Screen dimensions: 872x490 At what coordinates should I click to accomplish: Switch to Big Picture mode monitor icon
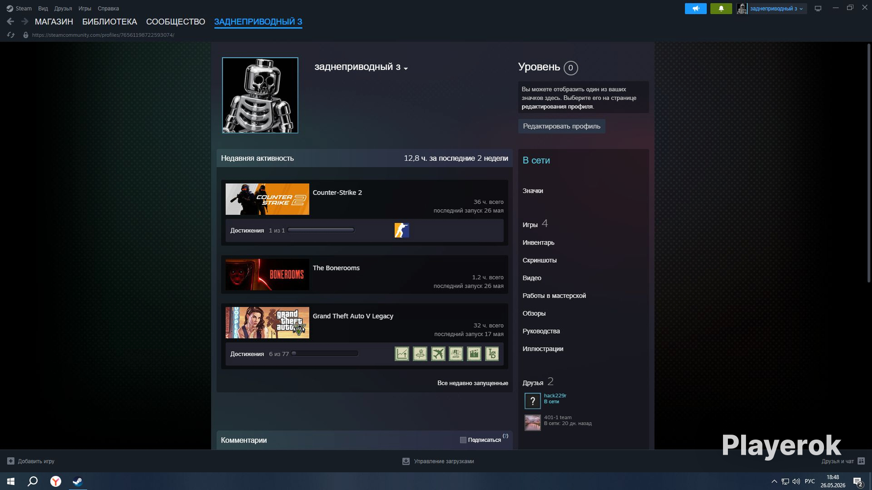[818, 8]
